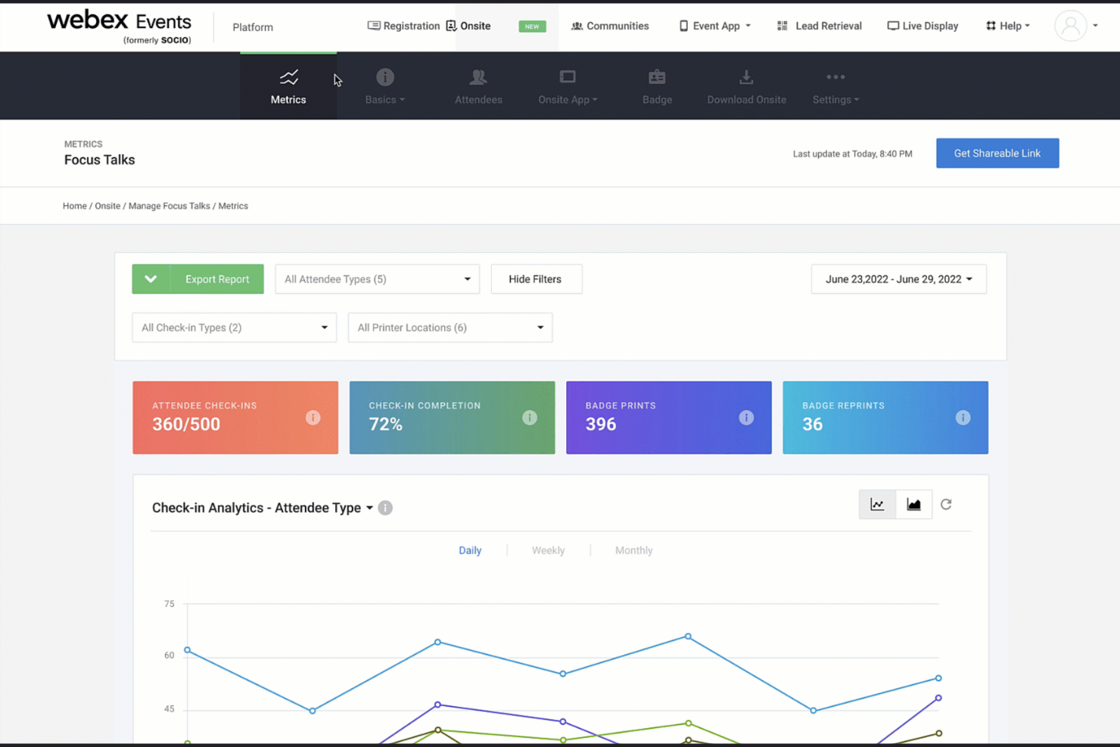Click the Webex Events logo
The width and height of the screenshot is (1120, 747).
pyautogui.click(x=119, y=26)
